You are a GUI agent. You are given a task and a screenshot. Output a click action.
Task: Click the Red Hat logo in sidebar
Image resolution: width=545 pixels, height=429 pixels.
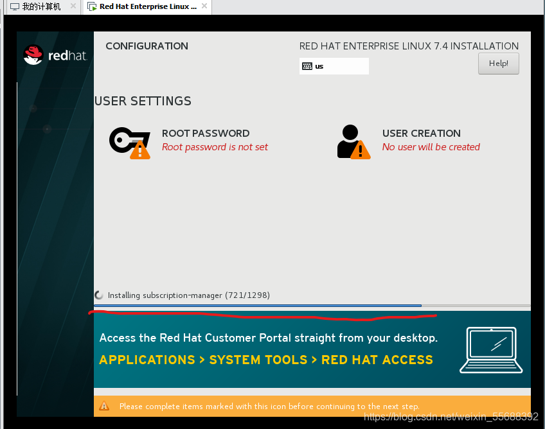click(x=55, y=55)
